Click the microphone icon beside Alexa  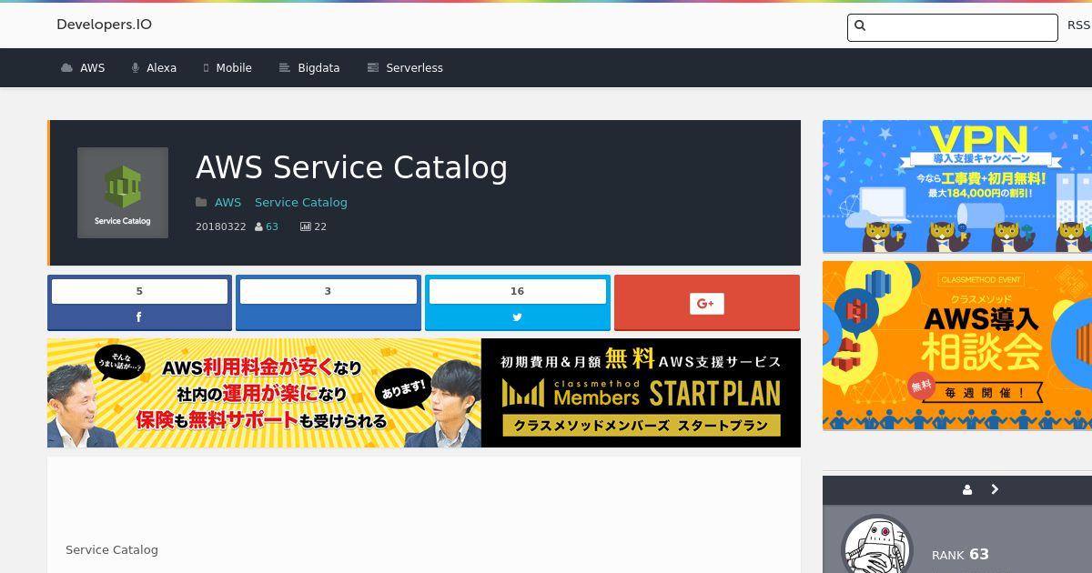pyautogui.click(x=135, y=68)
